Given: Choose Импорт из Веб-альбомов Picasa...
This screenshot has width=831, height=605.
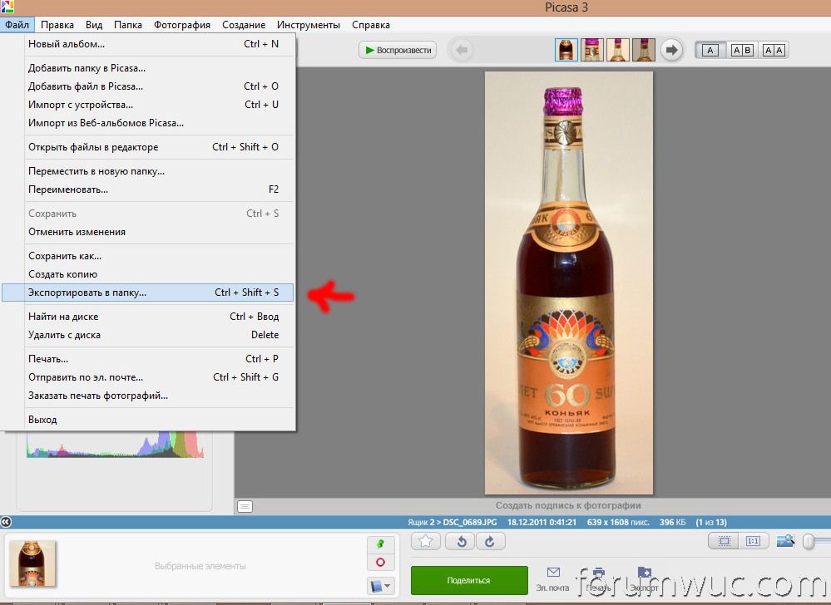Looking at the screenshot, I should pyautogui.click(x=148, y=123).
